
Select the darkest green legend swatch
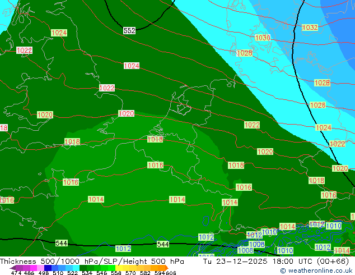[83, 268]
